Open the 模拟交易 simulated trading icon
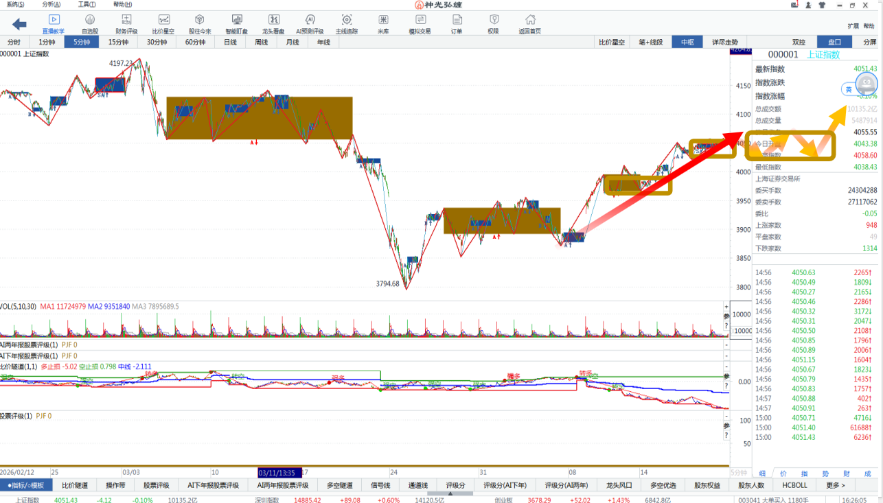The image size is (883, 503). pyautogui.click(x=420, y=23)
